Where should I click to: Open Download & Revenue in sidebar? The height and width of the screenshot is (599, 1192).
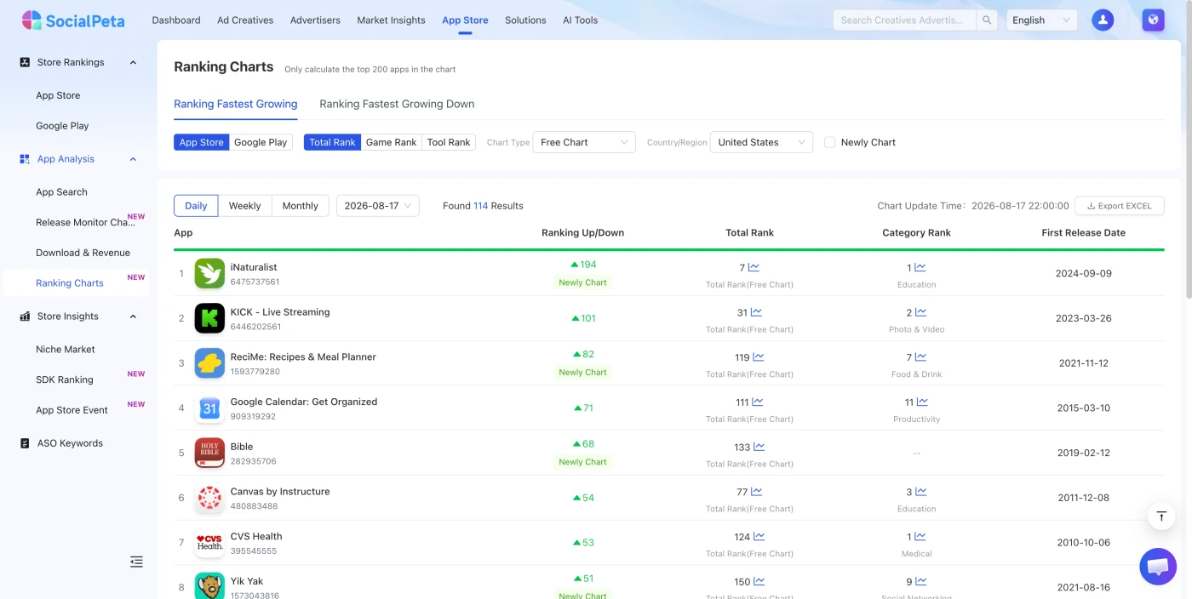[x=83, y=253]
